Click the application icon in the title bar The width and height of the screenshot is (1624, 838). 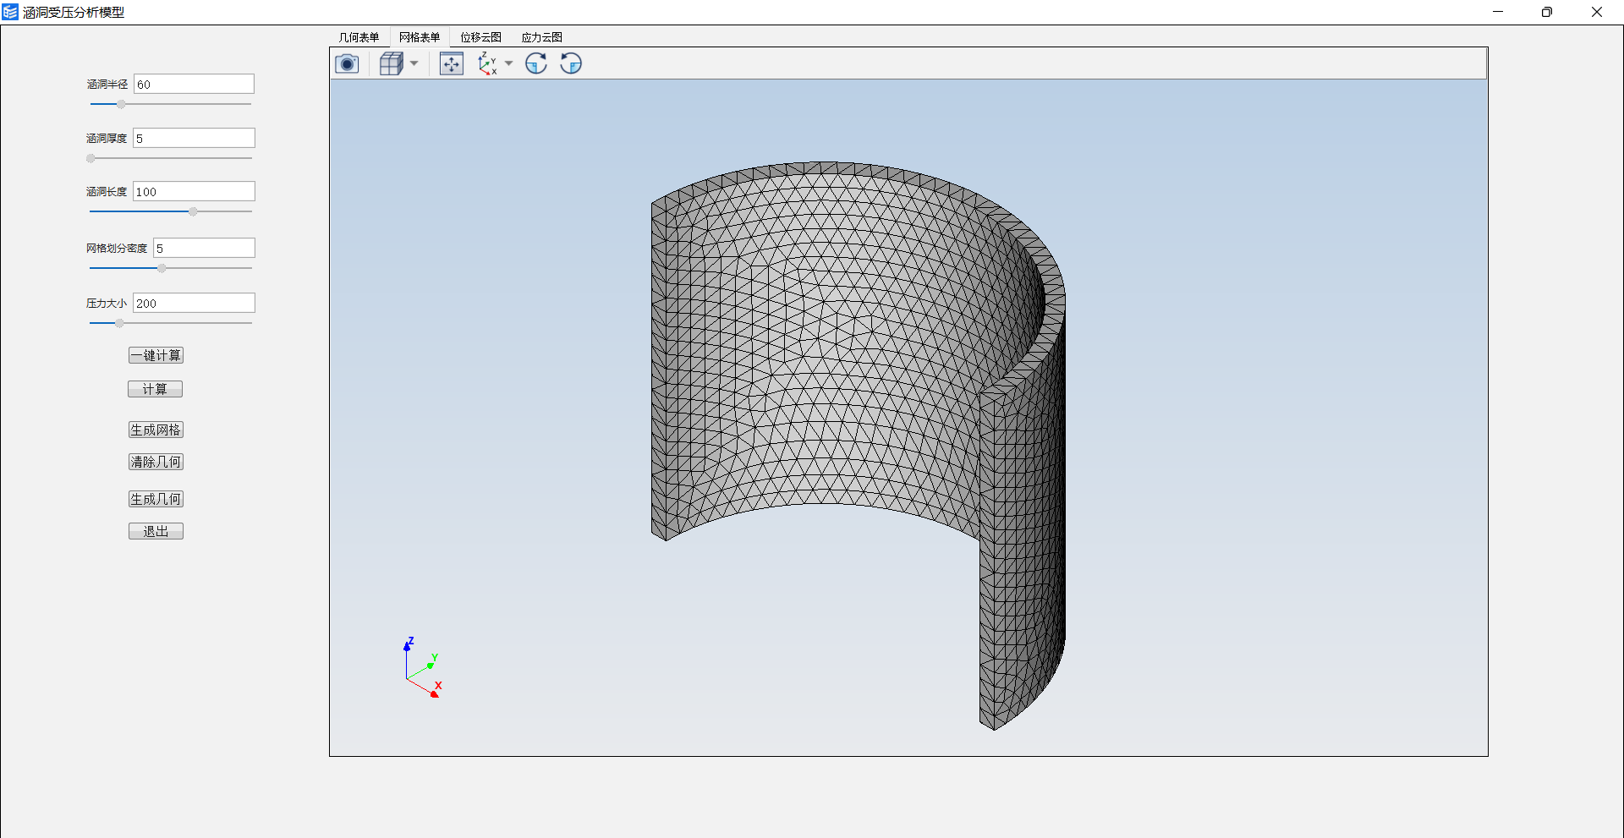pyautogui.click(x=10, y=12)
